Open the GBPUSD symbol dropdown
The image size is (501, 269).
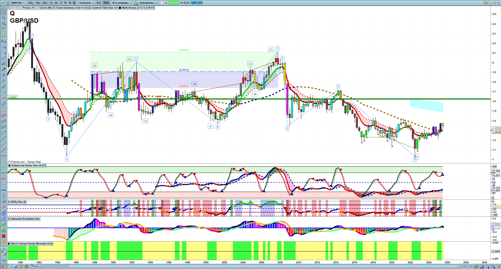click(18, 3)
